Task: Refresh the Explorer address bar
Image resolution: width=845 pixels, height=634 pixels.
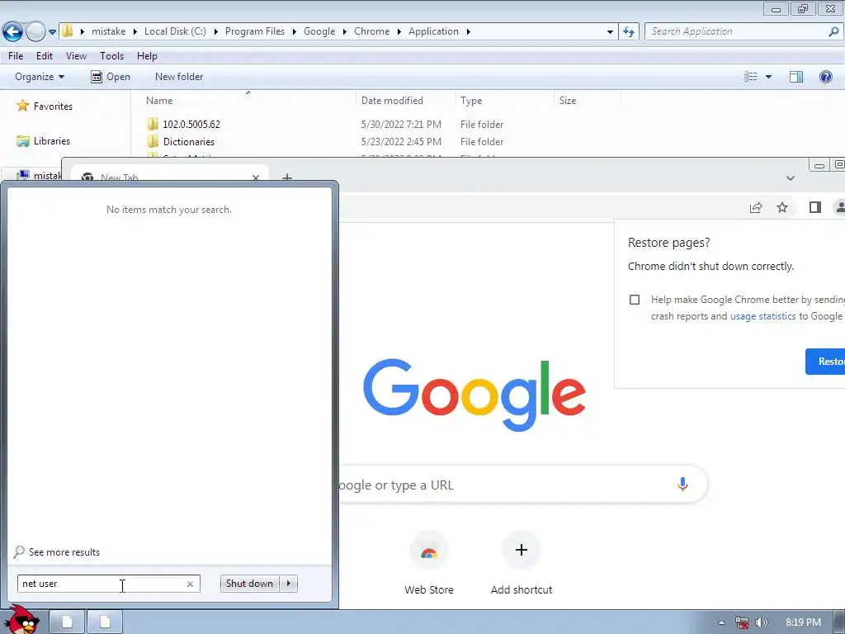Action: 629,32
